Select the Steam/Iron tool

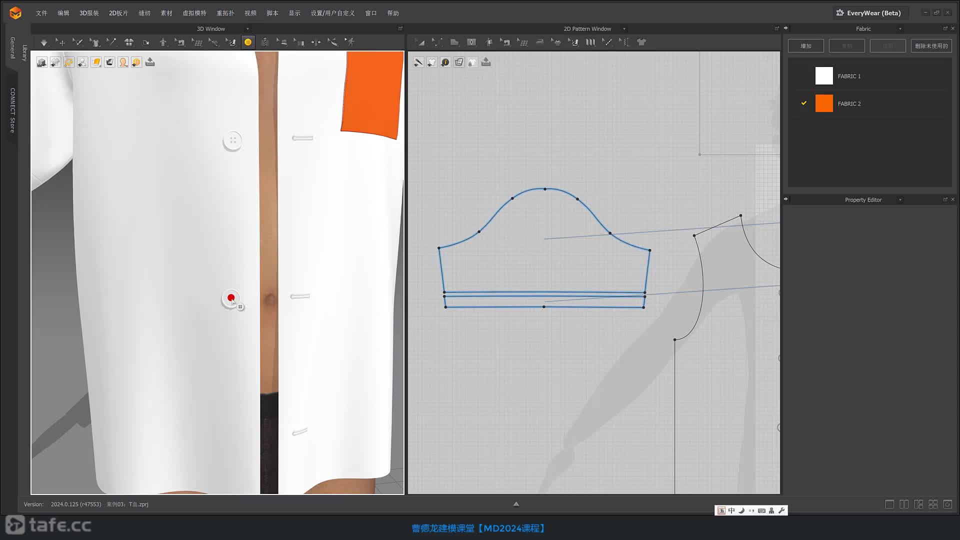coord(539,42)
